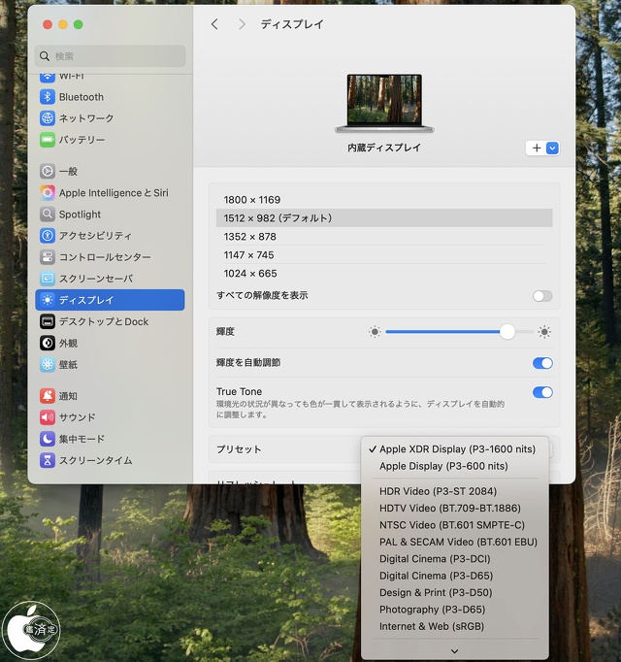This screenshot has width=621, height=662.
Task: Click the 検索 search field
Action: tap(110, 56)
